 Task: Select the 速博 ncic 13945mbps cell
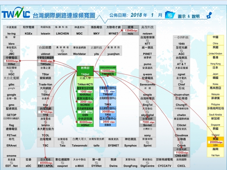pyautogui.click(x=131, y=30)
